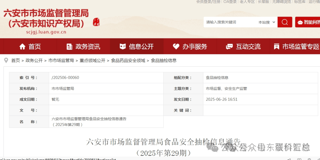Open the 首页 navigation menu item
The height and width of the screenshot is (160, 320).
(x=30, y=47)
